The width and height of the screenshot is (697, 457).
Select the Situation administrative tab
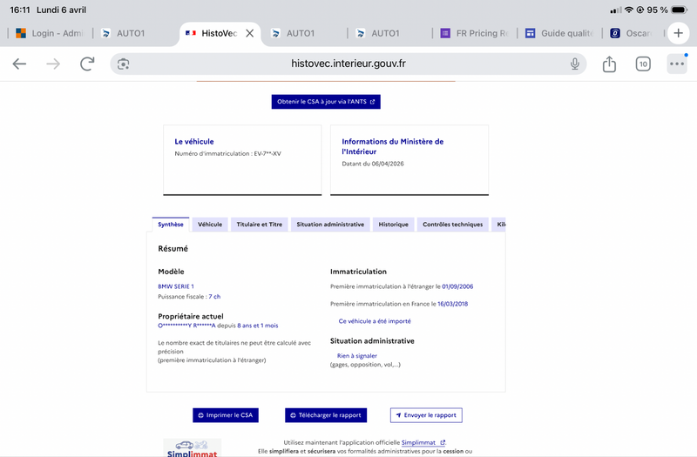[330, 224]
